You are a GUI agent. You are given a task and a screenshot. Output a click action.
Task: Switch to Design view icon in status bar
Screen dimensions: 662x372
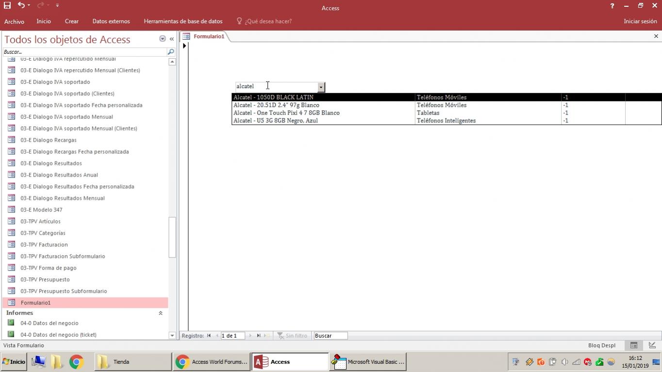click(x=652, y=345)
